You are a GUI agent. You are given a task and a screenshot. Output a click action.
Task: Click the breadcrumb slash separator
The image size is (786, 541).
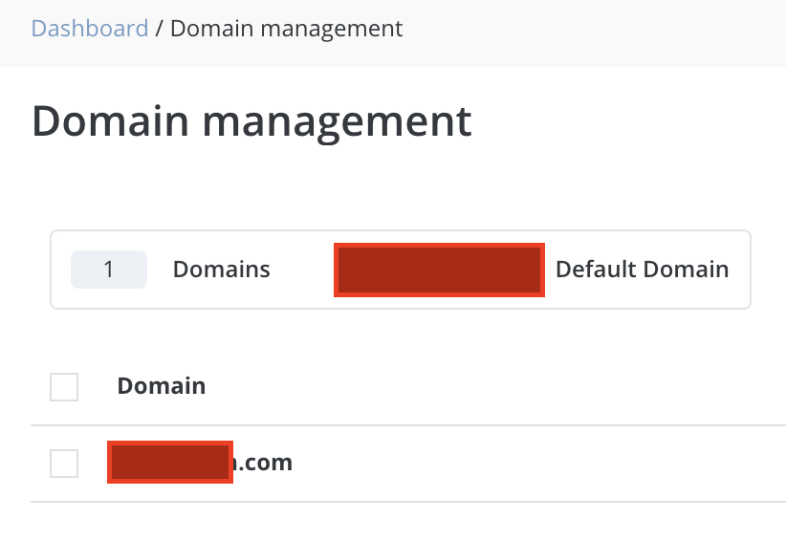pos(160,29)
